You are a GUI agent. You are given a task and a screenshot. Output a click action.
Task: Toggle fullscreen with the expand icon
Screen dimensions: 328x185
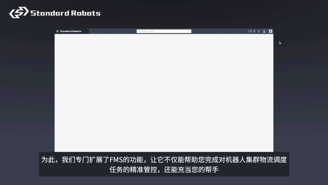click(x=254, y=31)
